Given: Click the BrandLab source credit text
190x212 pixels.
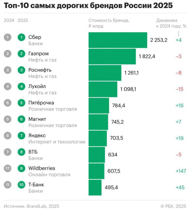Looking at the screenshot, I should click(x=31, y=206).
